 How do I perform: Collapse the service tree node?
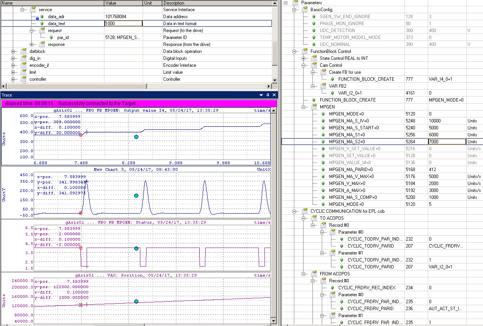pos(22,10)
